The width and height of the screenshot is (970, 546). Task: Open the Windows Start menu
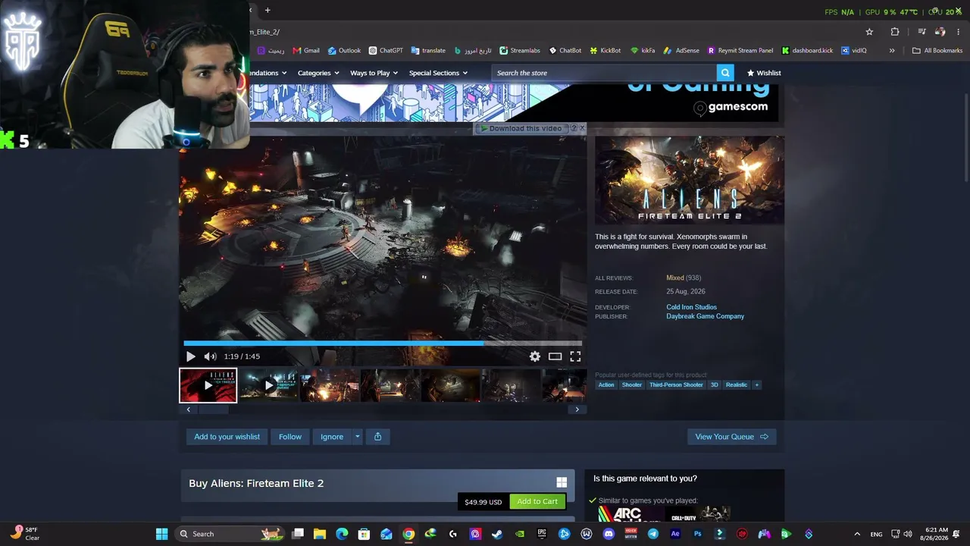tap(161, 534)
